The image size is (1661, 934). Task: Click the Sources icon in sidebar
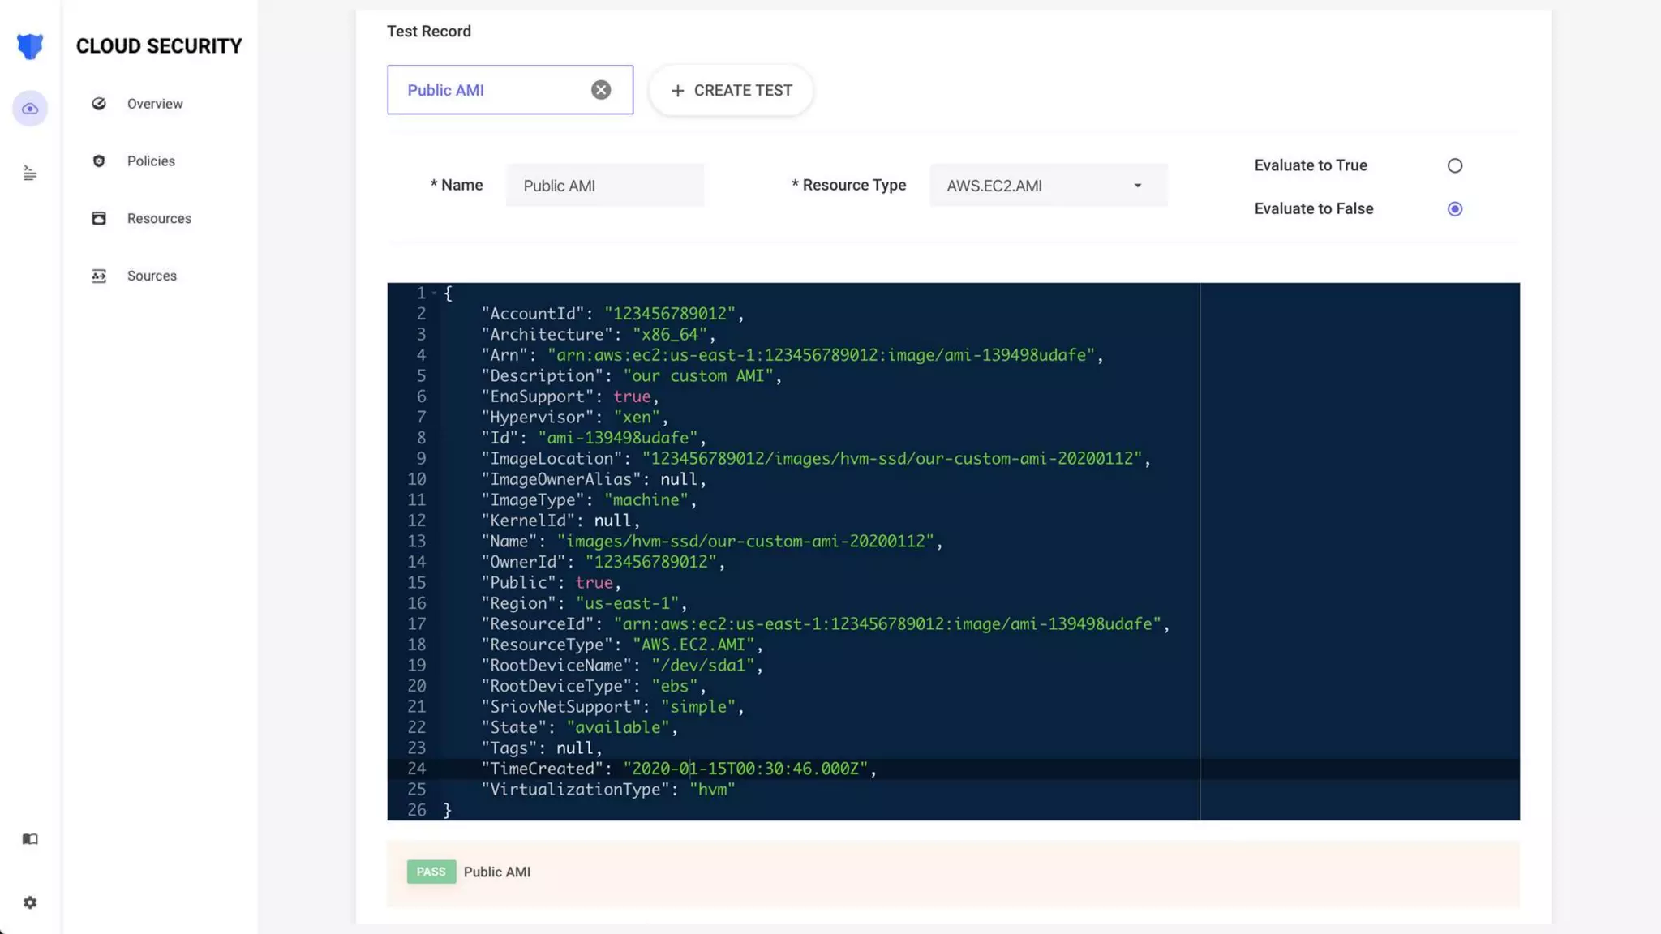pos(99,276)
